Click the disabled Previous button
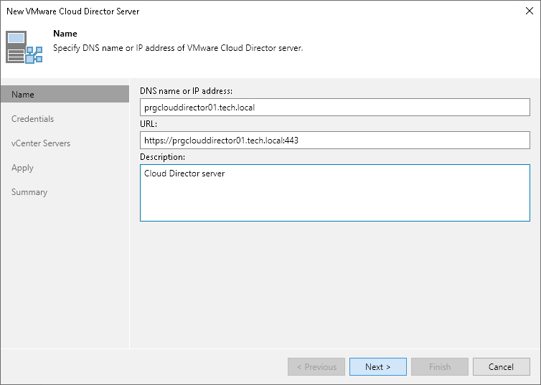Screen dimensions: 541x385 pyautogui.click(x=316, y=367)
